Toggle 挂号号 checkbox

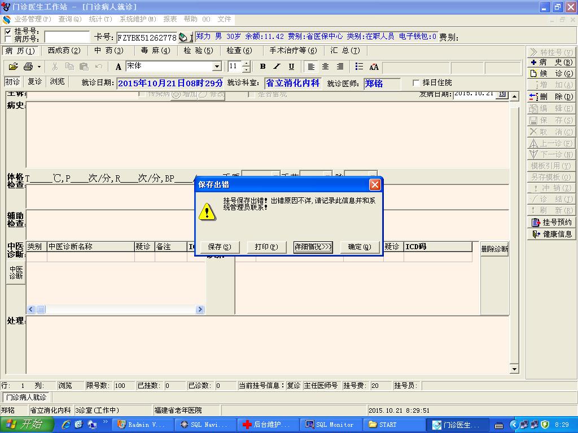(x=8, y=32)
